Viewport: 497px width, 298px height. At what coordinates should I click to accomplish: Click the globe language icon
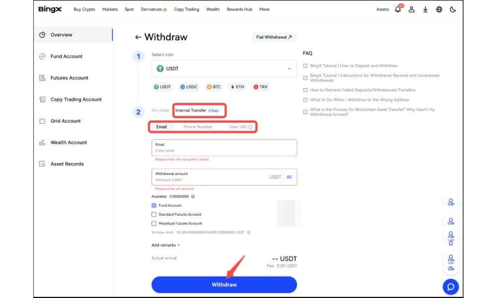pos(439,9)
